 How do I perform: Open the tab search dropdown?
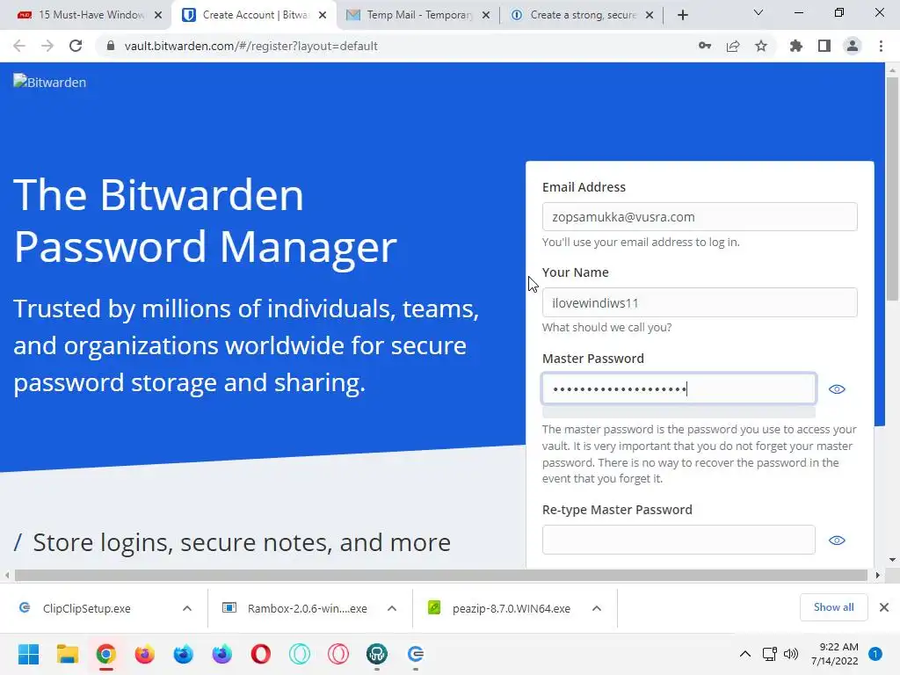758,12
